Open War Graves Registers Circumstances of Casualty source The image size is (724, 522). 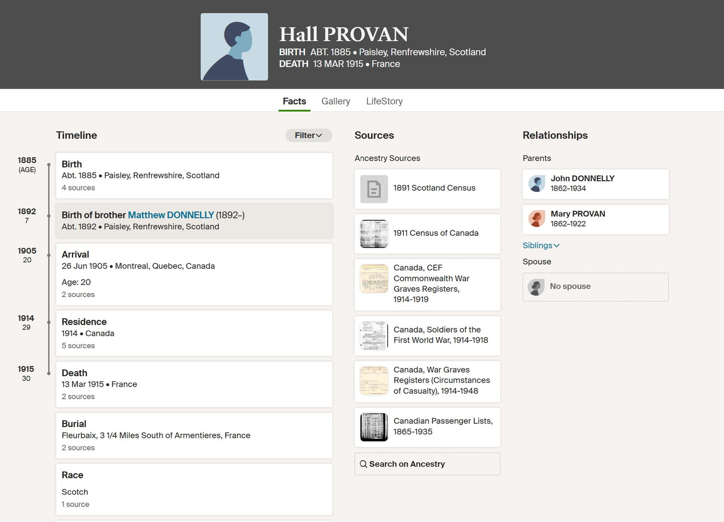[x=441, y=380]
